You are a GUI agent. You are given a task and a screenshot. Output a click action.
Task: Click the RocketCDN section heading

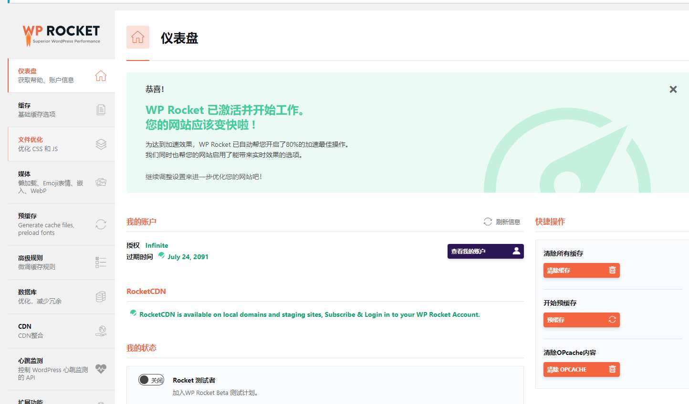146,291
